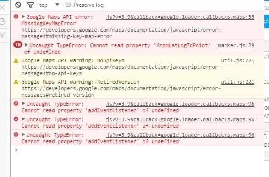The width and height of the screenshot is (269, 177).
Task: Click the funnel icon in the left sidebar
Action: 2,35
